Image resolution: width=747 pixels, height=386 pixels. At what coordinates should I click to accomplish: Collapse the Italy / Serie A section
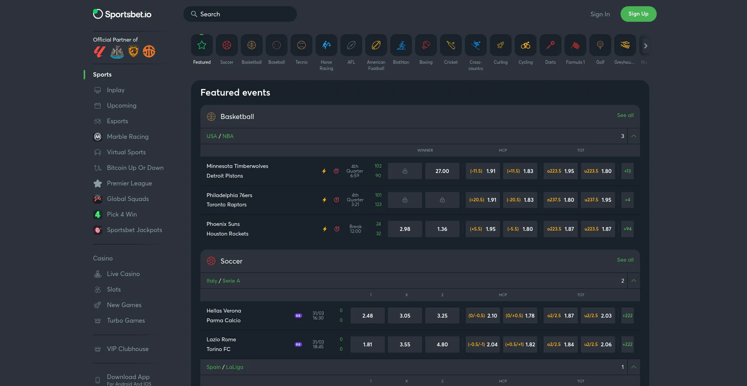(x=634, y=281)
